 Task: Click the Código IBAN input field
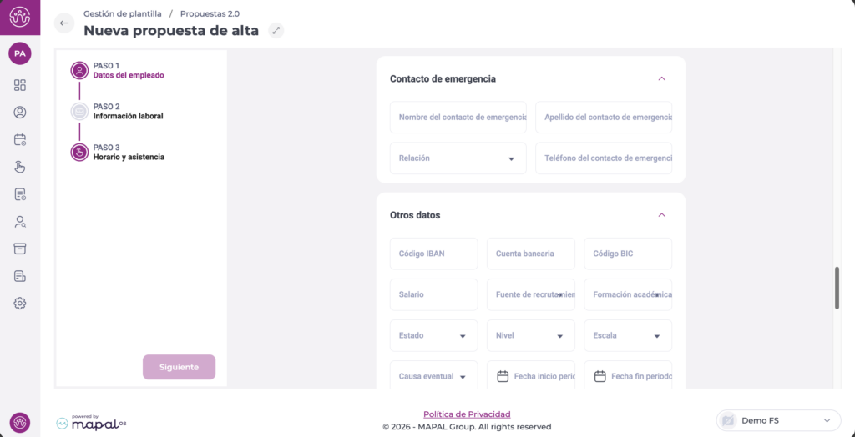coord(433,254)
